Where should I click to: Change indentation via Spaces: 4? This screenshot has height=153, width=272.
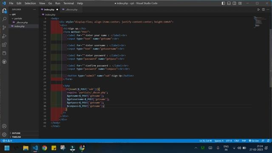point(219,141)
